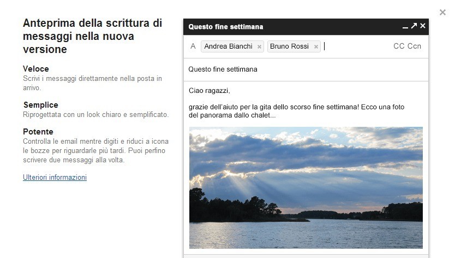
Task: Add a Ccn (blind copy) field
Action: (414, 46)
